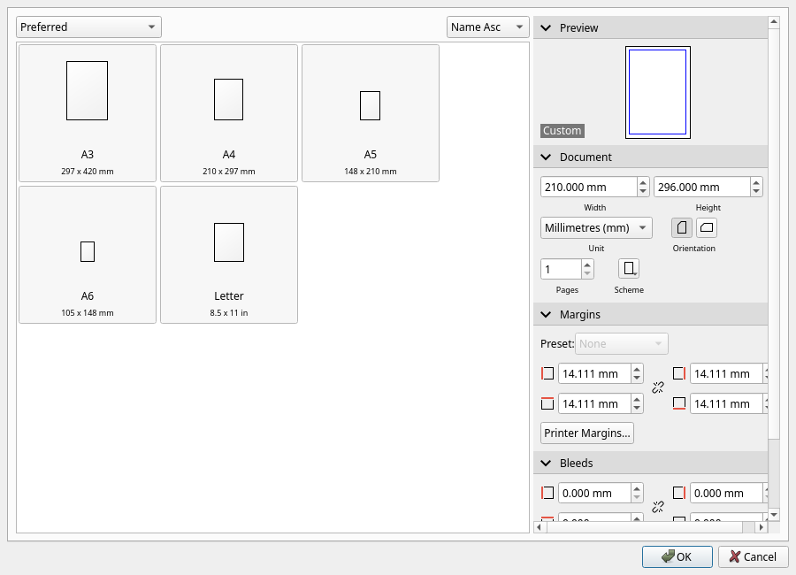Confirm the dialog with OK
Screen dimensions: 796x575
[x=677, y=556]
